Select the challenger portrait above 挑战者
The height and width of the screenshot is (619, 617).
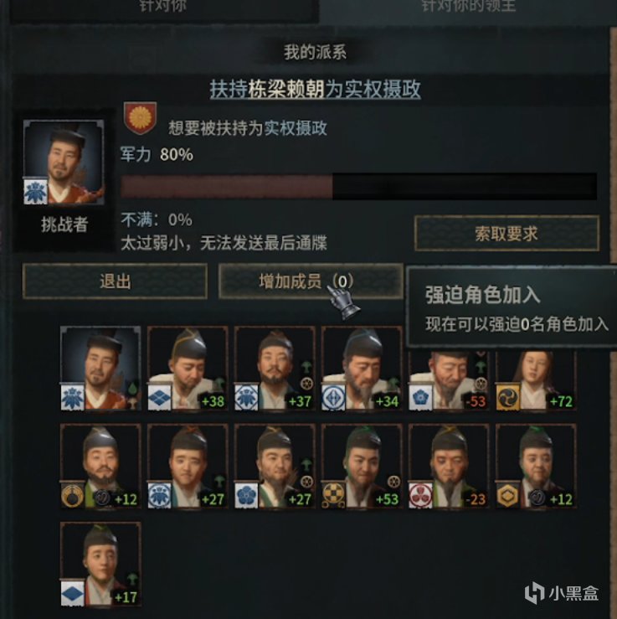(64, 162)
